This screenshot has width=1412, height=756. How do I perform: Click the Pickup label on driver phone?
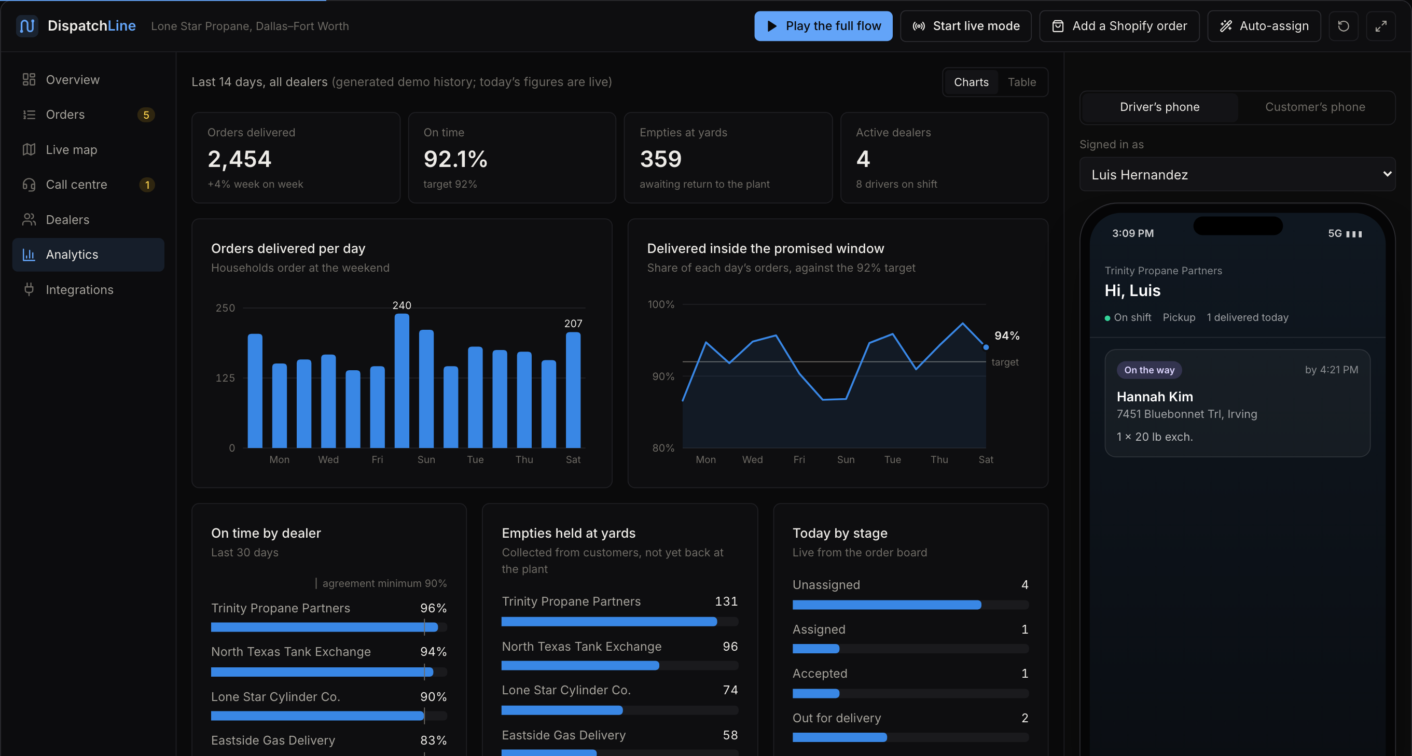tap(1179, 318)
